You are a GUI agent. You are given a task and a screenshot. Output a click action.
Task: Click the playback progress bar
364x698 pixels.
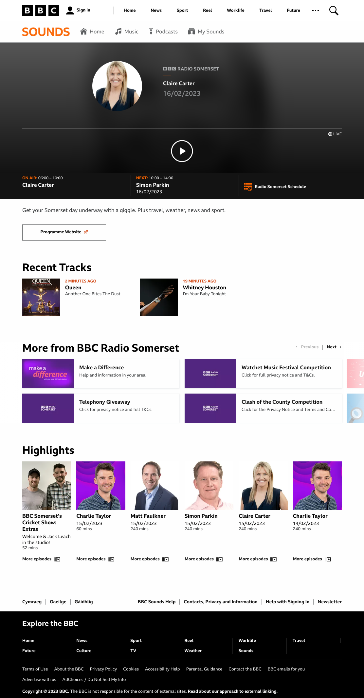click(x=182, y=128)
